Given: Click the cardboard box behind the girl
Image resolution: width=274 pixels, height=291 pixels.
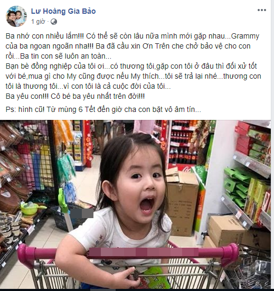Looking at the screenshot, I should [x=183, y=203].
